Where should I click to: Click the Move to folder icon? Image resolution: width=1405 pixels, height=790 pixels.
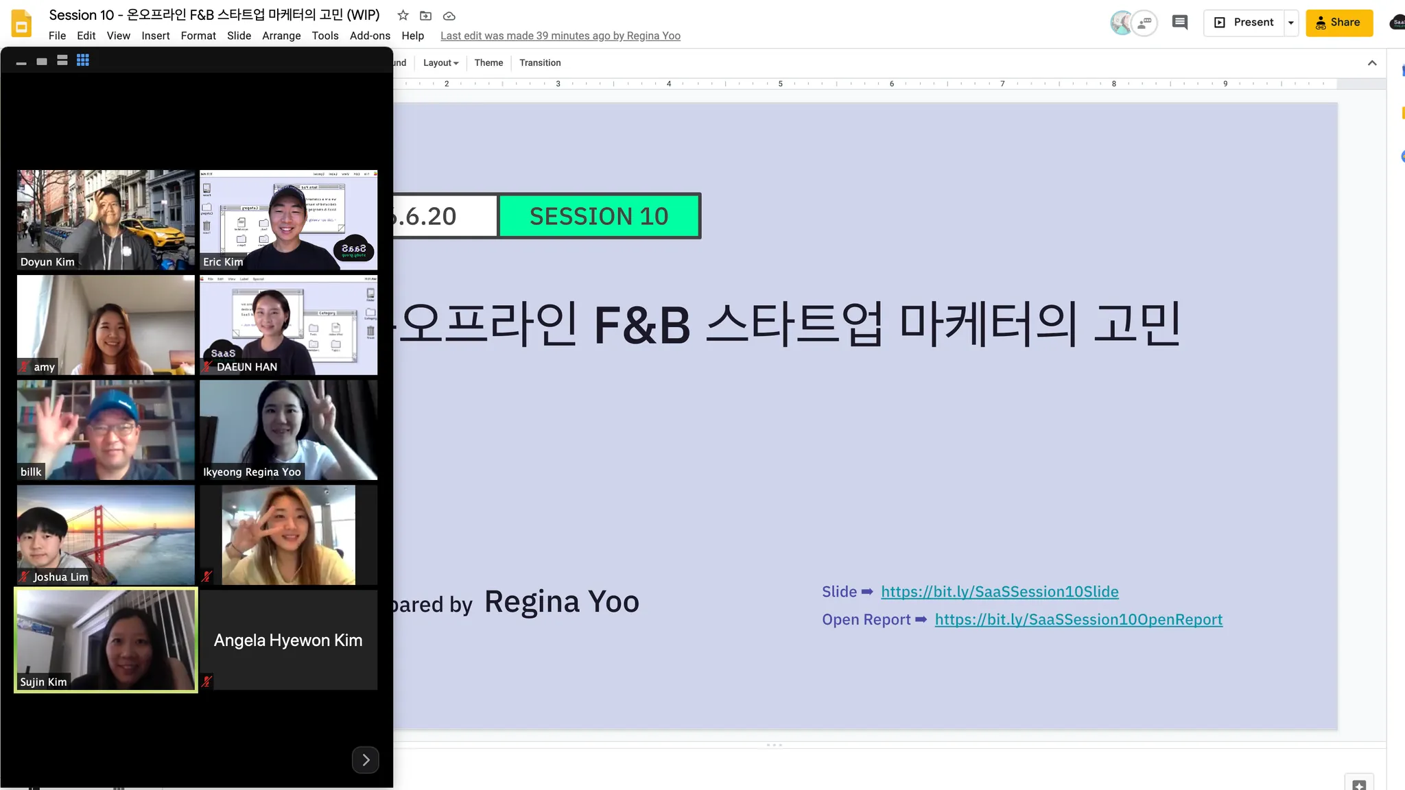click(426, 15)
